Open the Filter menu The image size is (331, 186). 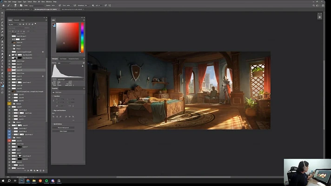tap(35, 1)
